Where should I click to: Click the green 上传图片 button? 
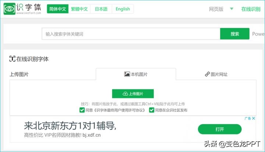pyautogui.click(x=133, y=94)
